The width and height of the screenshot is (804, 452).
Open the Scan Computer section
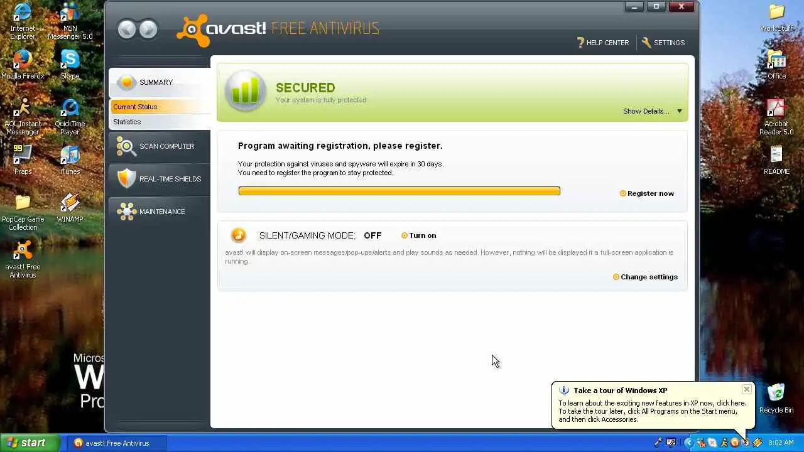(x=160, y=146)
